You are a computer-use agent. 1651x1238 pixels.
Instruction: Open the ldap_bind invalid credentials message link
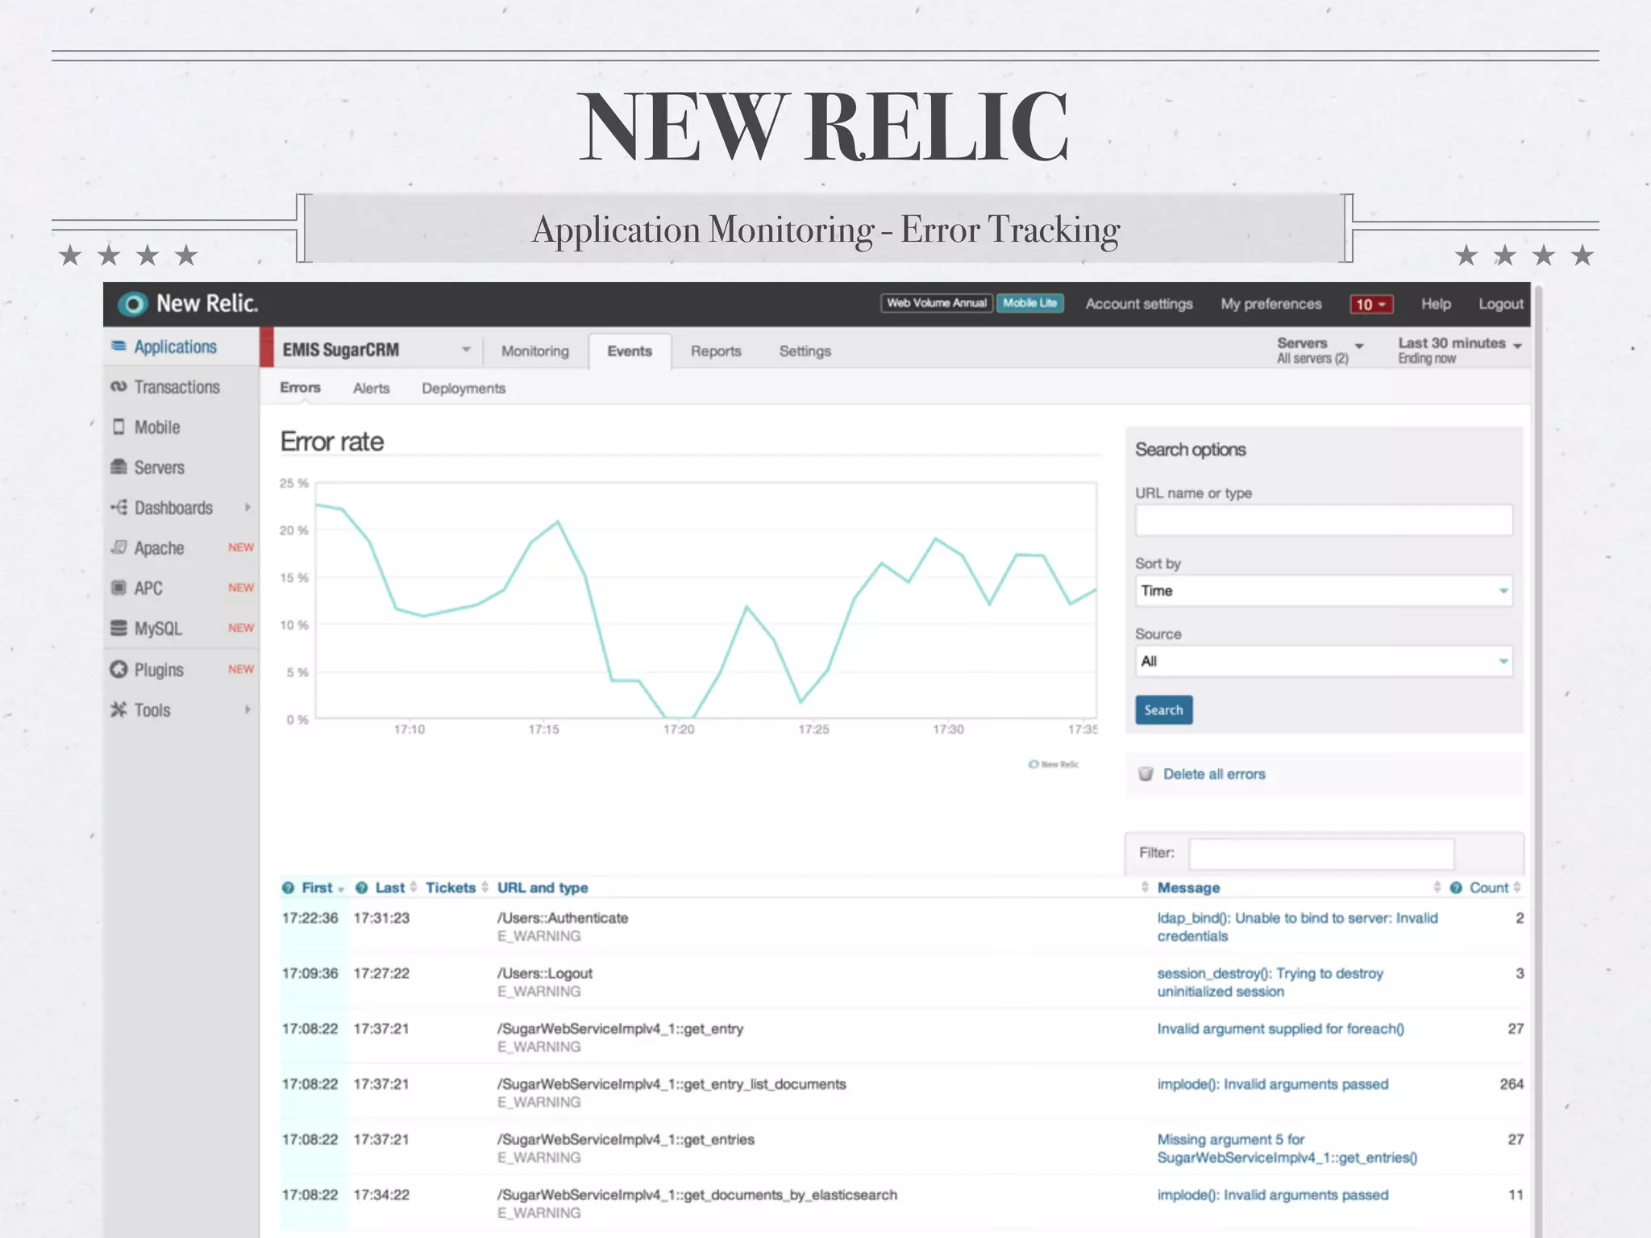tap(1296, 926)
